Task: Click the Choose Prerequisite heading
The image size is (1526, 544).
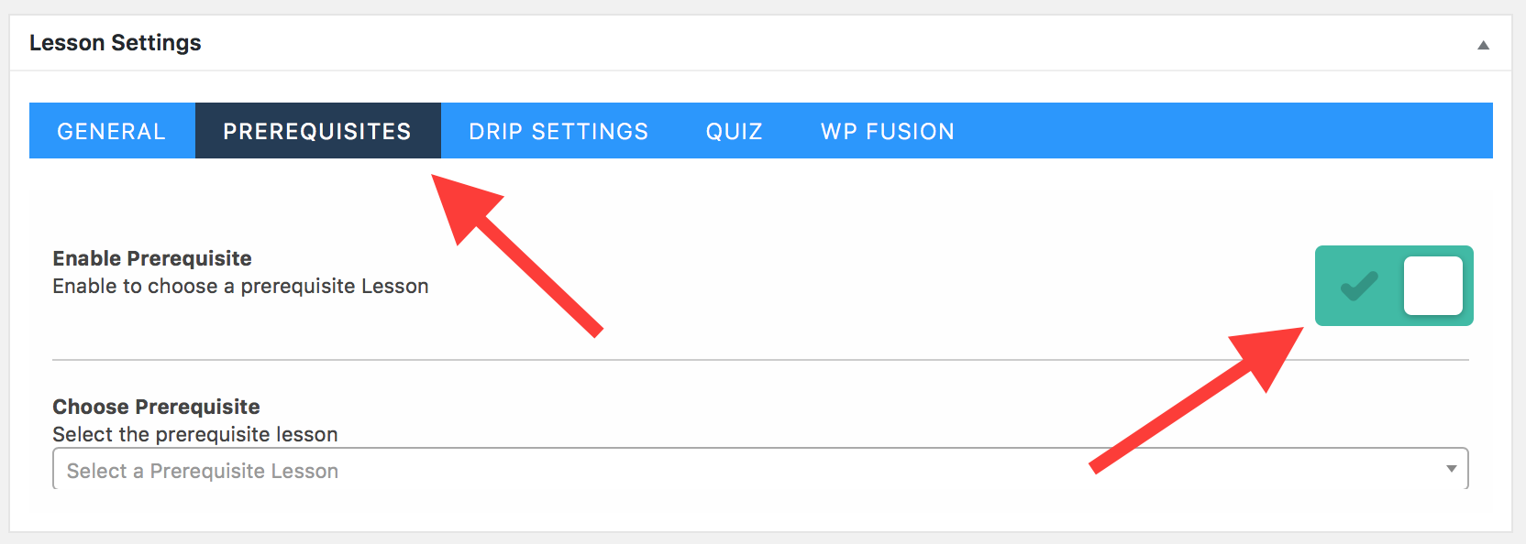Action: (156, 407)
